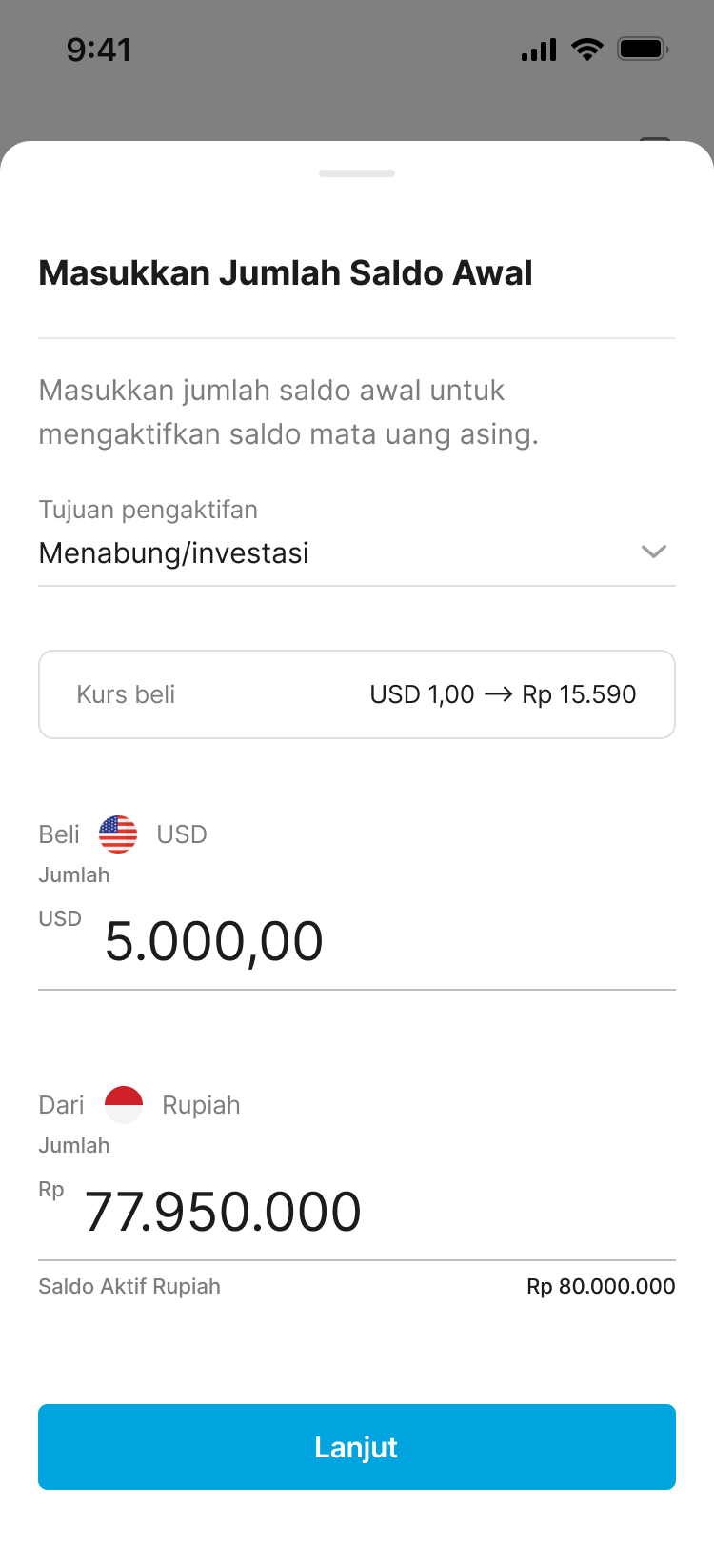The width and height of the screenshot is (714, 1547).
Task: Tap the 9:41 clock in status bar
Action: [x=99, y=50]
